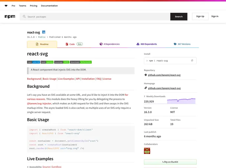This screenshot has width=226, height=168.
Task: Click the weekly downloads arrow icon
Action: coord(145,96)
